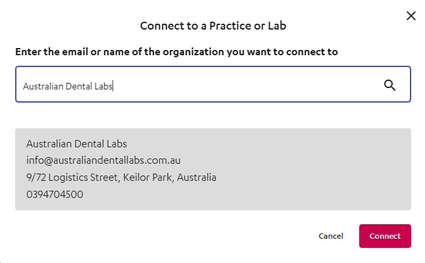Image resolution: width=425 pixels, height=263 pixels.
Task: Click the 'Connect to a Practice or Lab' title
Action: (213, 26)
